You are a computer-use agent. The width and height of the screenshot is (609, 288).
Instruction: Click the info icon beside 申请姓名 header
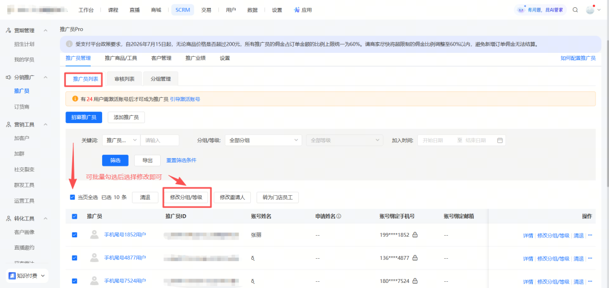(x=339, y=217)
